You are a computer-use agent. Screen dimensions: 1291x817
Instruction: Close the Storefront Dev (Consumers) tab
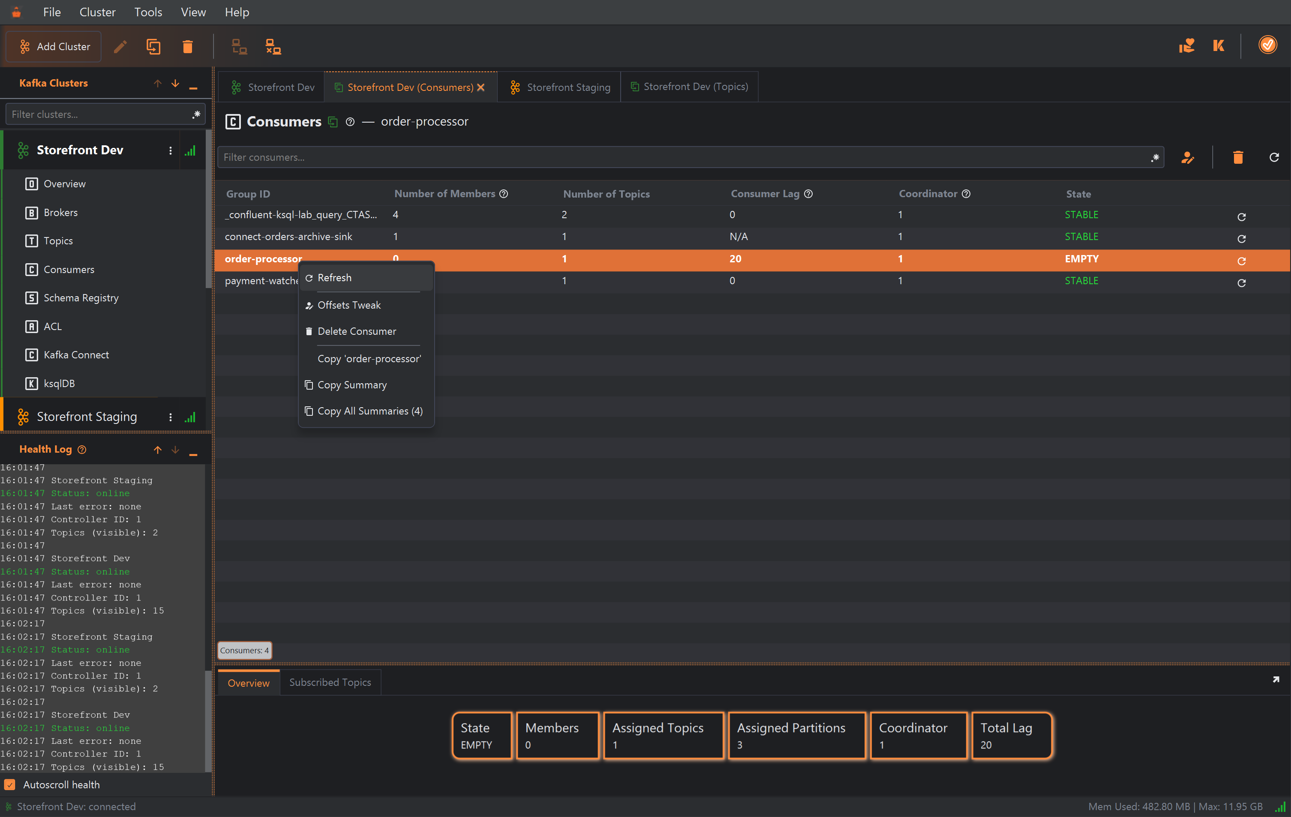[481, 87]
